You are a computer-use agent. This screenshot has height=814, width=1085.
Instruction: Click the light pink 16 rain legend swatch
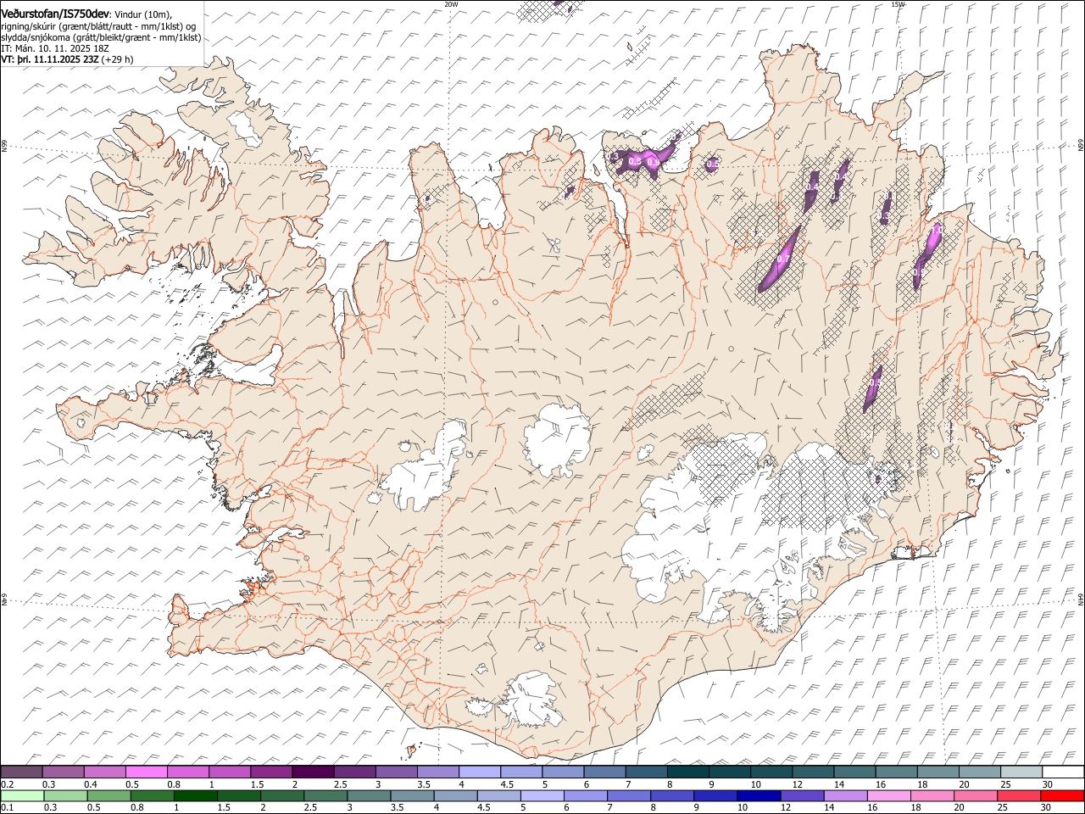point(887,795)
